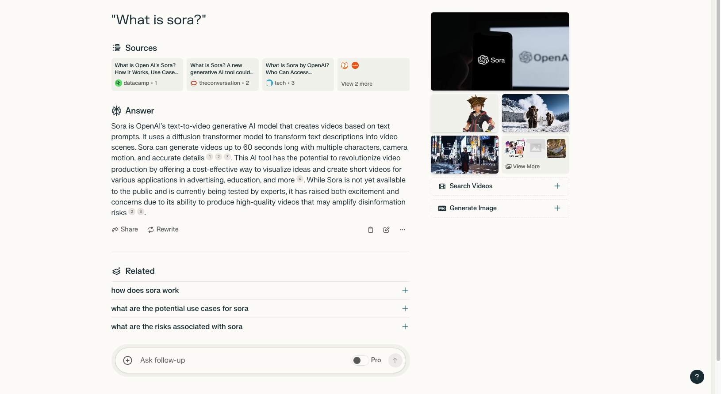Viewport: 721px width, 394px height.
Task: Click citation 4 after 'education, and more'
Action: pos(300,179)
